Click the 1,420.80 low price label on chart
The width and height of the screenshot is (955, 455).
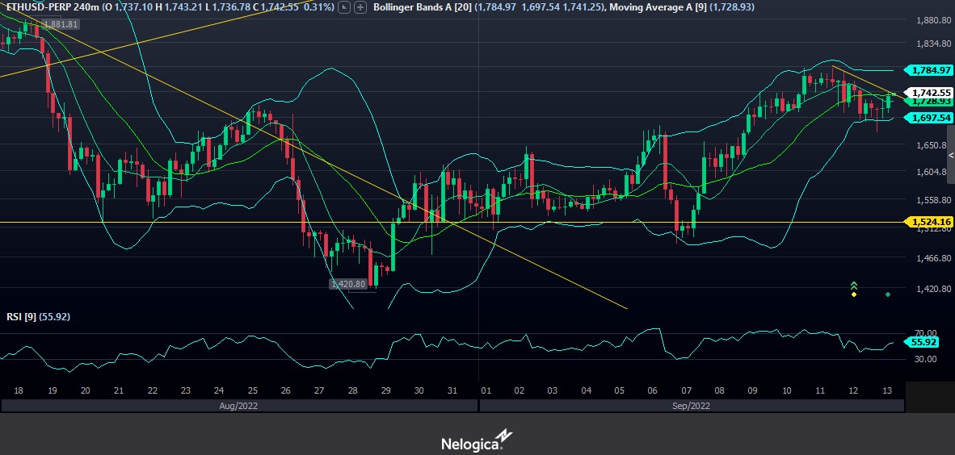click(x=348, y=284)
